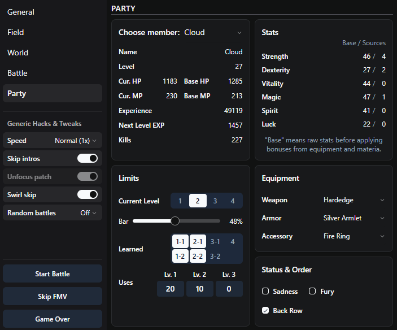The width and height of the screenshot is (397, 330).
Task: Click the Strength sources value 4
Action: tap(384, 56)
